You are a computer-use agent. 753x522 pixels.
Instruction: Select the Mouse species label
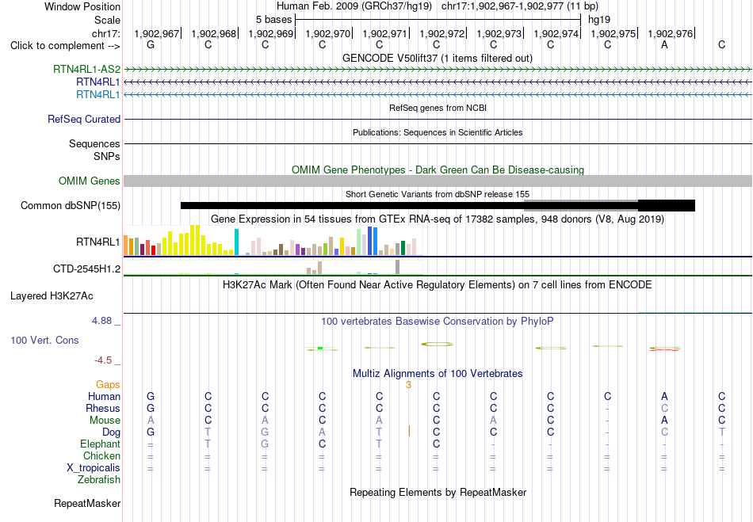pos(105,421)
